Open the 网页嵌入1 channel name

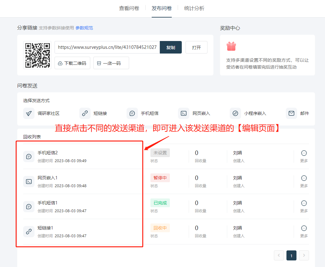tap(47, 178)
